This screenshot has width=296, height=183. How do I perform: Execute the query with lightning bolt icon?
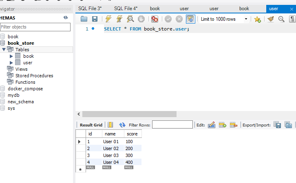click(x=108, y=19)
